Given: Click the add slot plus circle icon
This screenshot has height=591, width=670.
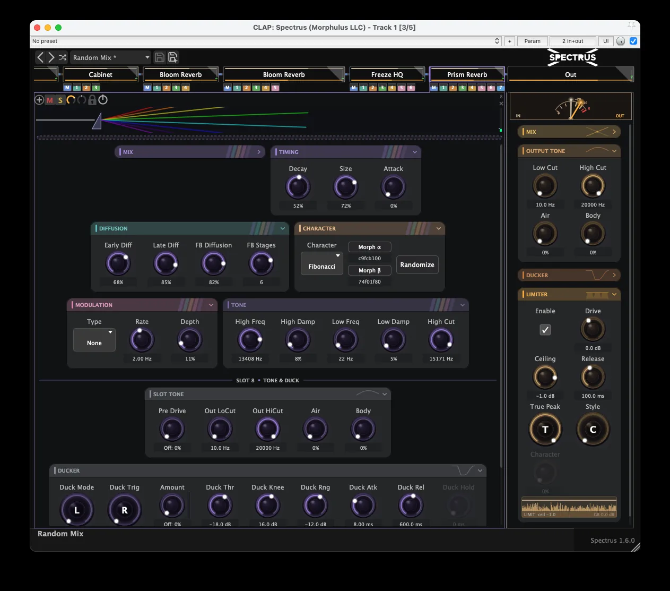Looking at the screenshot, I should [x=39, y=100].
